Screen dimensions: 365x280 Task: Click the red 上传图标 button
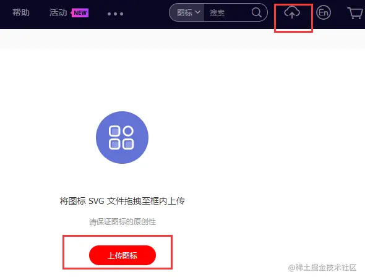coord(122,255)
